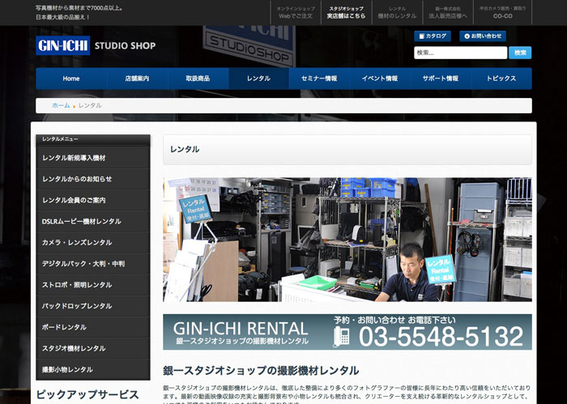Open レンタルからのお知らせ sidebar item

(93, 179)
